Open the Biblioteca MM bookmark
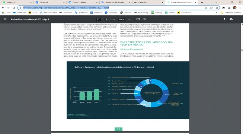243x134 pixels. click(x=48, y=13)
